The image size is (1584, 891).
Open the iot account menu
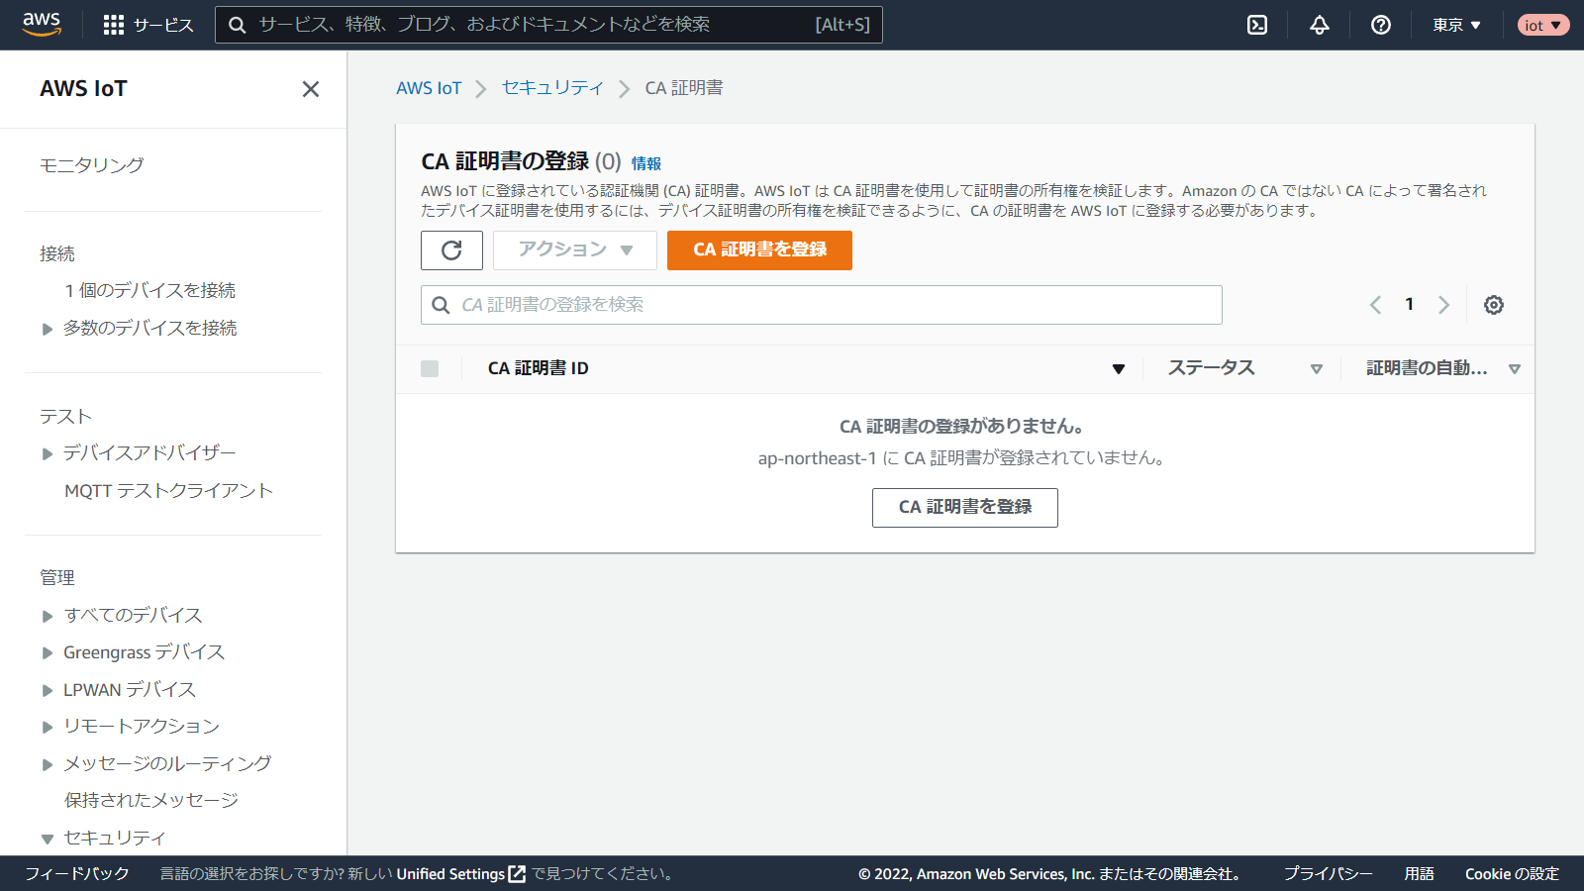(x=1542, y=25)
